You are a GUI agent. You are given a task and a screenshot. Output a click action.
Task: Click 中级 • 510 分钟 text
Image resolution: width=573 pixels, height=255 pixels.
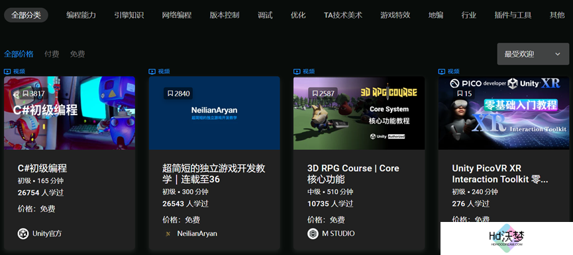pyautogui.click(x=331, y=192)
